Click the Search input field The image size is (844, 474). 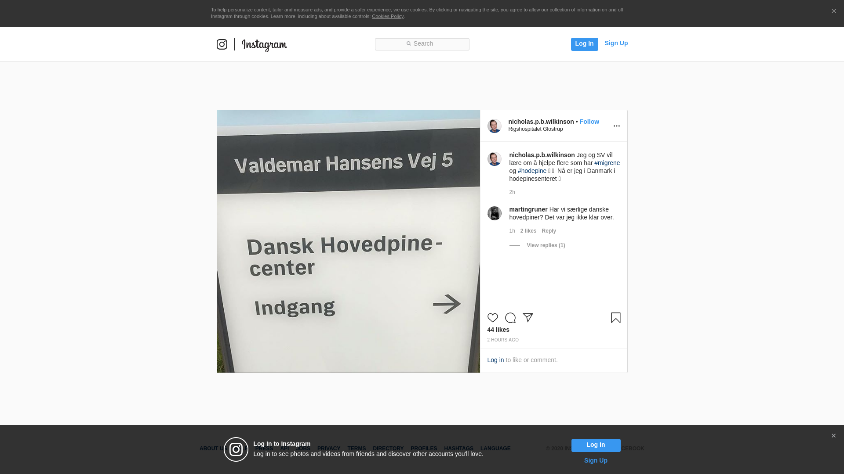[x=422, y=44]
